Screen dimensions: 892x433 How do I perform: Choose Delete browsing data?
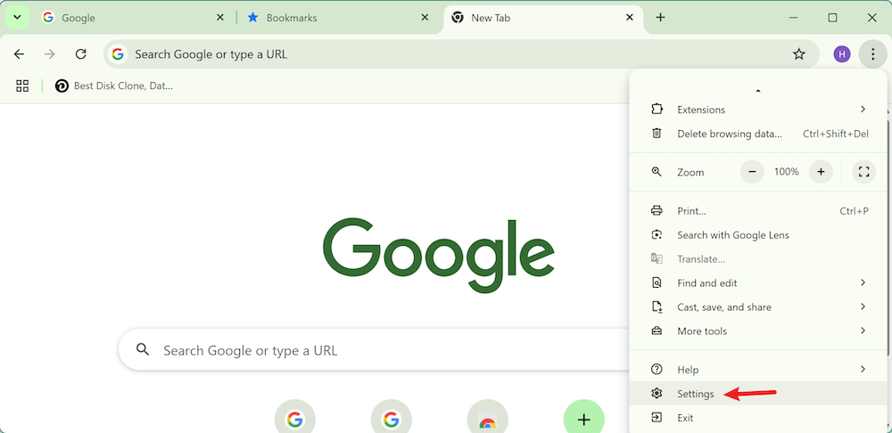(759, 134)
